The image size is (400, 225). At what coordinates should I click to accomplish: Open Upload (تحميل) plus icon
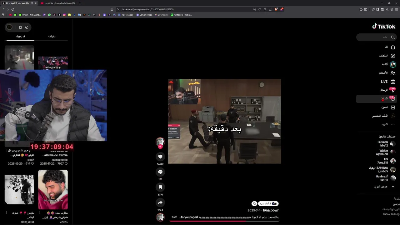[393, 107]
